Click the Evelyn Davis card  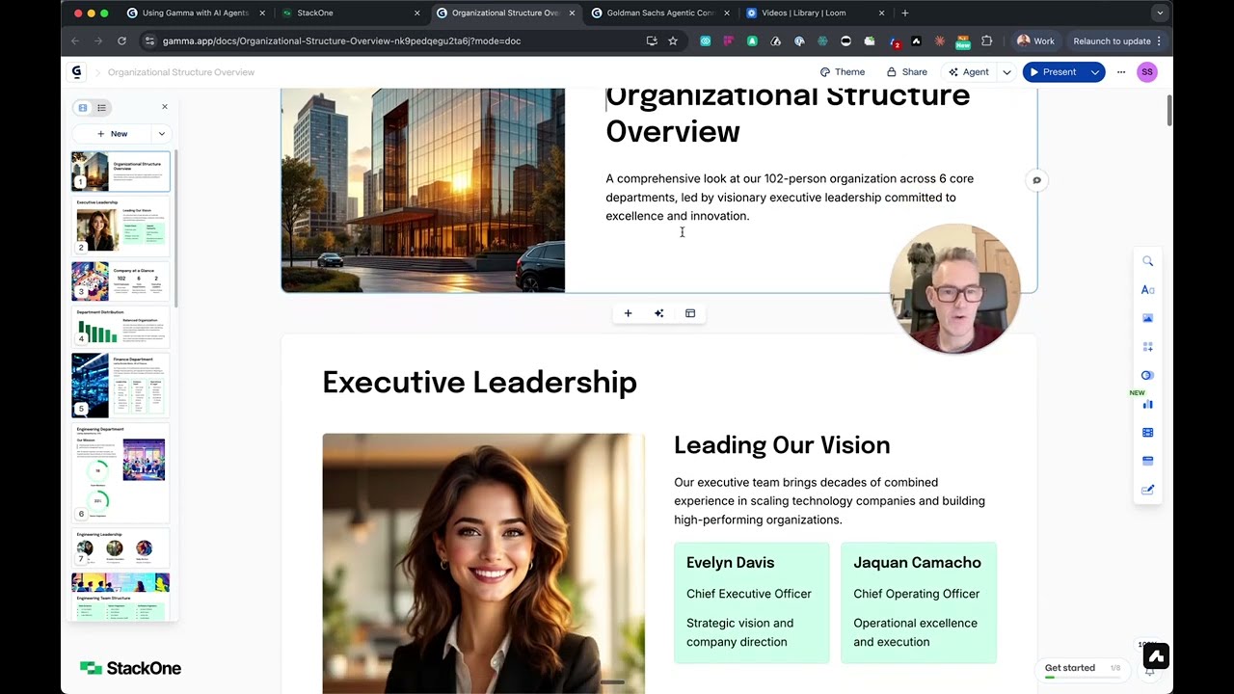[752, 602]
